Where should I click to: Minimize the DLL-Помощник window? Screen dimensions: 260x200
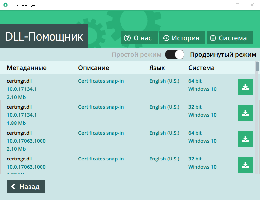pos(223,5)
